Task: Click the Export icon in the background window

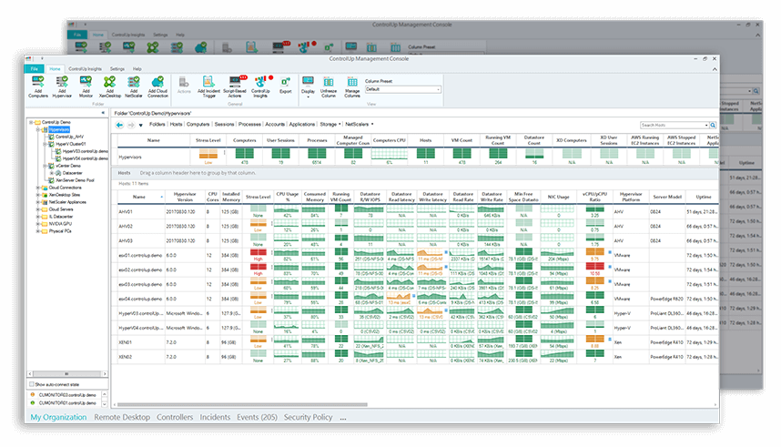Action: coord(329,47)
